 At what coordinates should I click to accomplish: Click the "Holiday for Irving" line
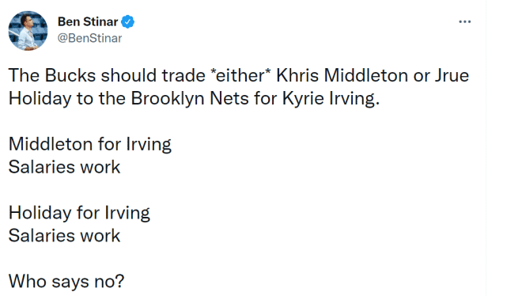point(79,213)
